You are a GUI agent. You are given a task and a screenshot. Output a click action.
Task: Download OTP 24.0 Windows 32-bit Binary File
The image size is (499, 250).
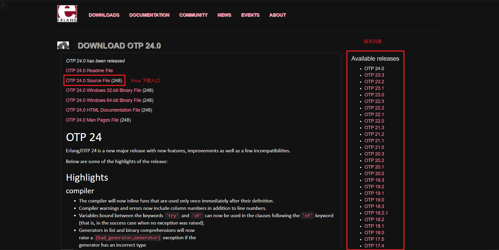point(104,90)
